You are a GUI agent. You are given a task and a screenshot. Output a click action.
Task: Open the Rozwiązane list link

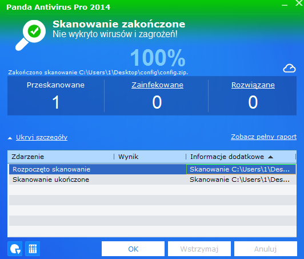253,85
